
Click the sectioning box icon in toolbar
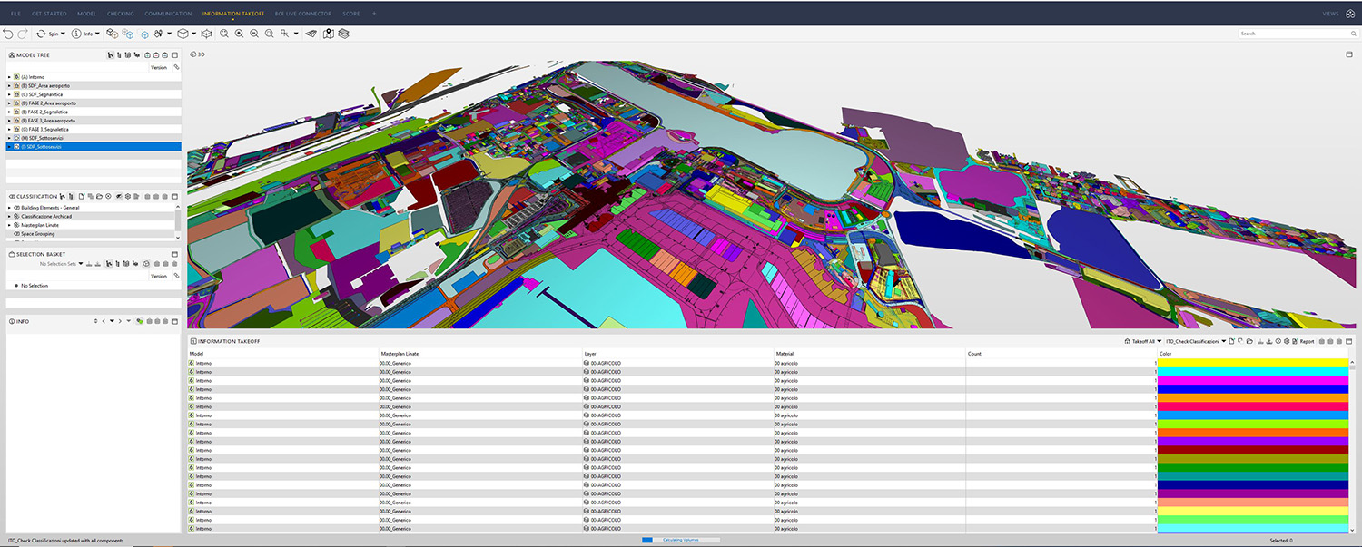point(206,34)
